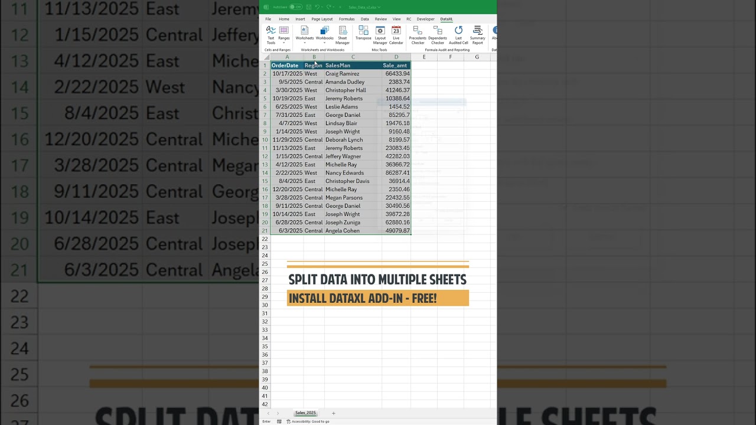Select column C header

(353, 57)
